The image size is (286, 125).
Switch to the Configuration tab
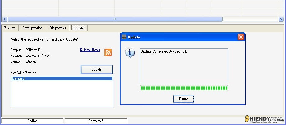pyautogui.click(x=32, y=28)
